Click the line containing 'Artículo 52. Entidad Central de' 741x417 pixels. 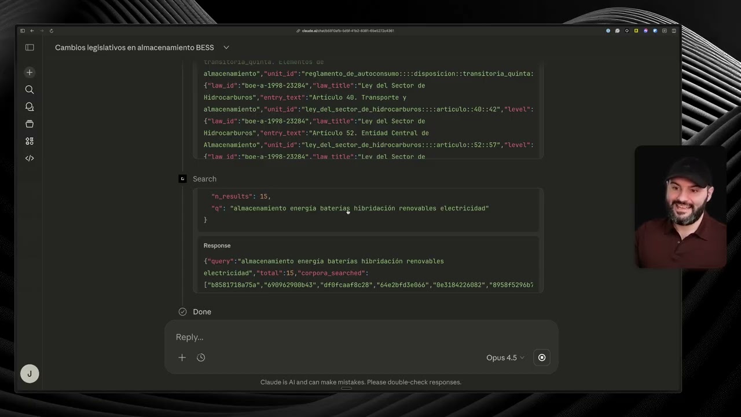point(316,133)
